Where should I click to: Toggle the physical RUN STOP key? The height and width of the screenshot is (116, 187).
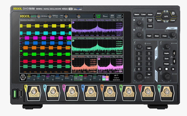pos(173,13)
